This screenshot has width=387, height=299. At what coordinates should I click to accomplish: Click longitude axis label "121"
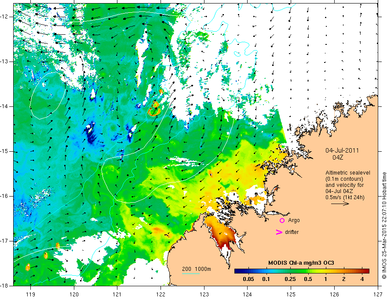click(x=117, y=294)
